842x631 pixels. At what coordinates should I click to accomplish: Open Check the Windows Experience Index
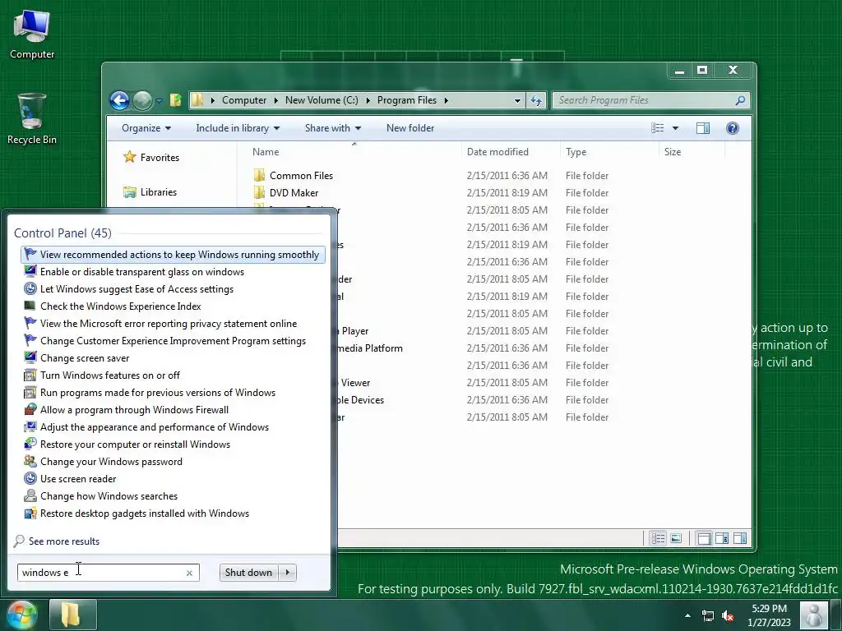pyautogui.click(x=113, y=306)
